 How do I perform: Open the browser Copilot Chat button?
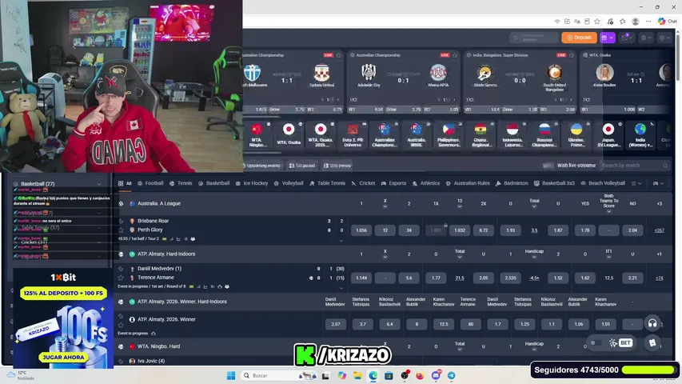(x=668, y=21)
